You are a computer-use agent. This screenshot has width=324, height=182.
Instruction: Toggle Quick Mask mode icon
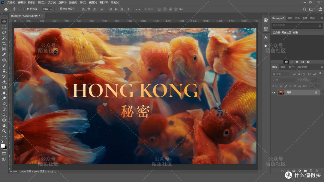pos(4,154)
